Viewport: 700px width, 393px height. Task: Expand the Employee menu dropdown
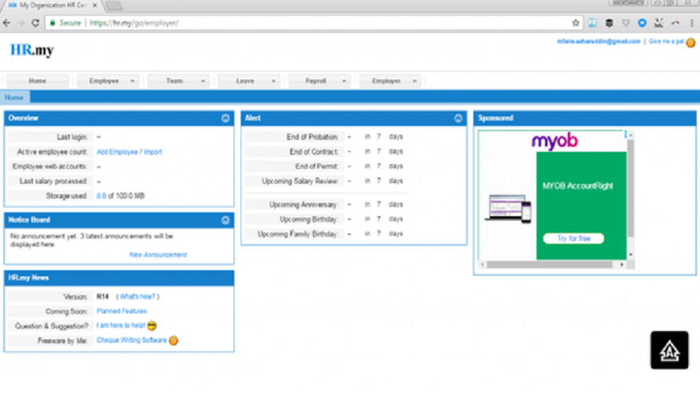click(x=108, y=81)
